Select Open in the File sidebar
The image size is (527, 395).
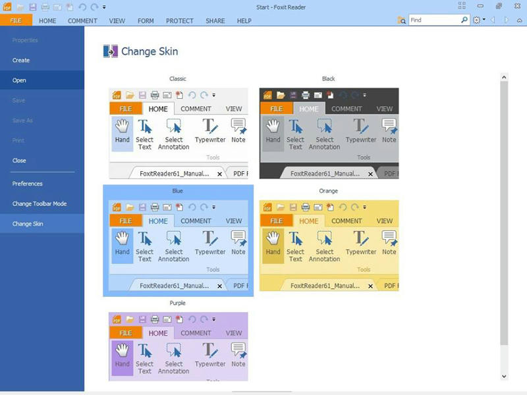pyautogui.click(x=42, y=80)
